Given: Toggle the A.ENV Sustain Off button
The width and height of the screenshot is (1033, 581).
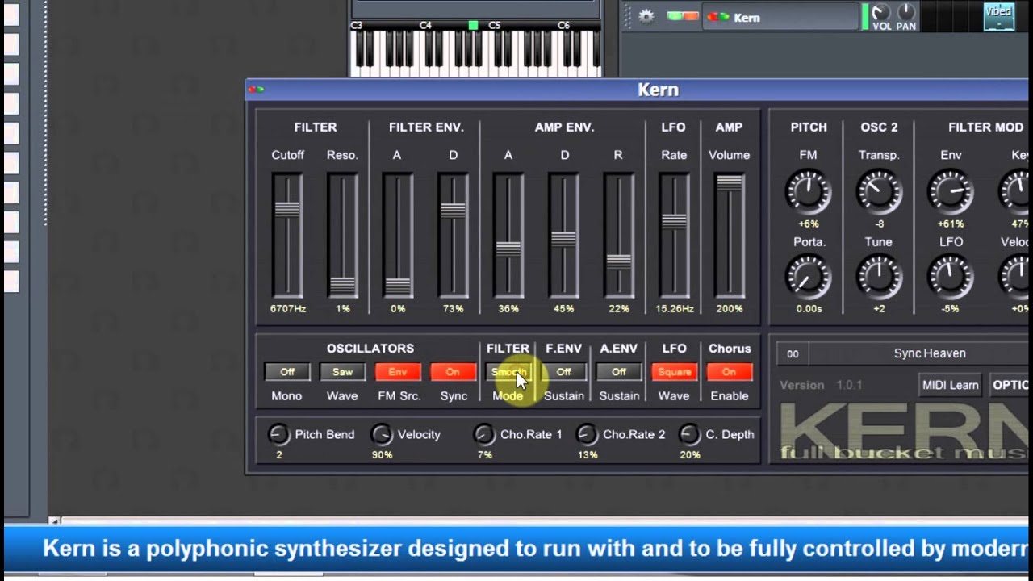Looking at the screenshot, I should click(x=619, y=372).
